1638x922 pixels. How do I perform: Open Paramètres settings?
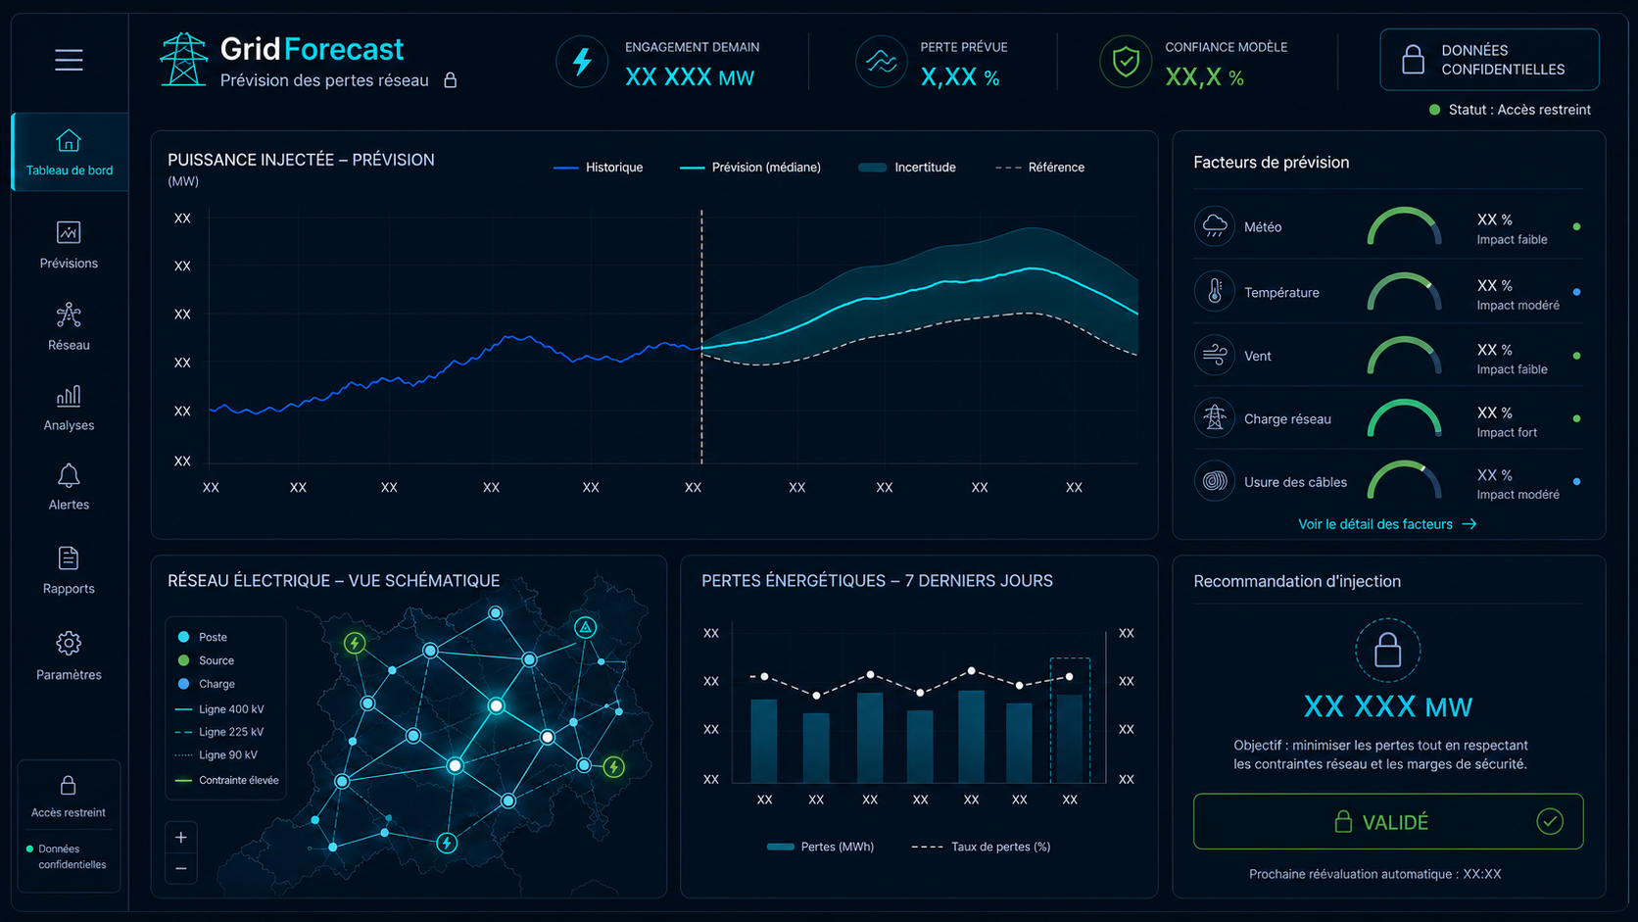pyautogui.click(x=69, y=655)
